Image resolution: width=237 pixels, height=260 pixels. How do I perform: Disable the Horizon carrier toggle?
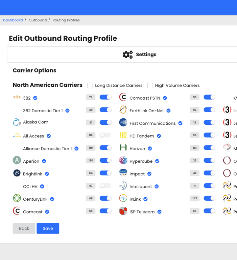[x=210, y=148]
